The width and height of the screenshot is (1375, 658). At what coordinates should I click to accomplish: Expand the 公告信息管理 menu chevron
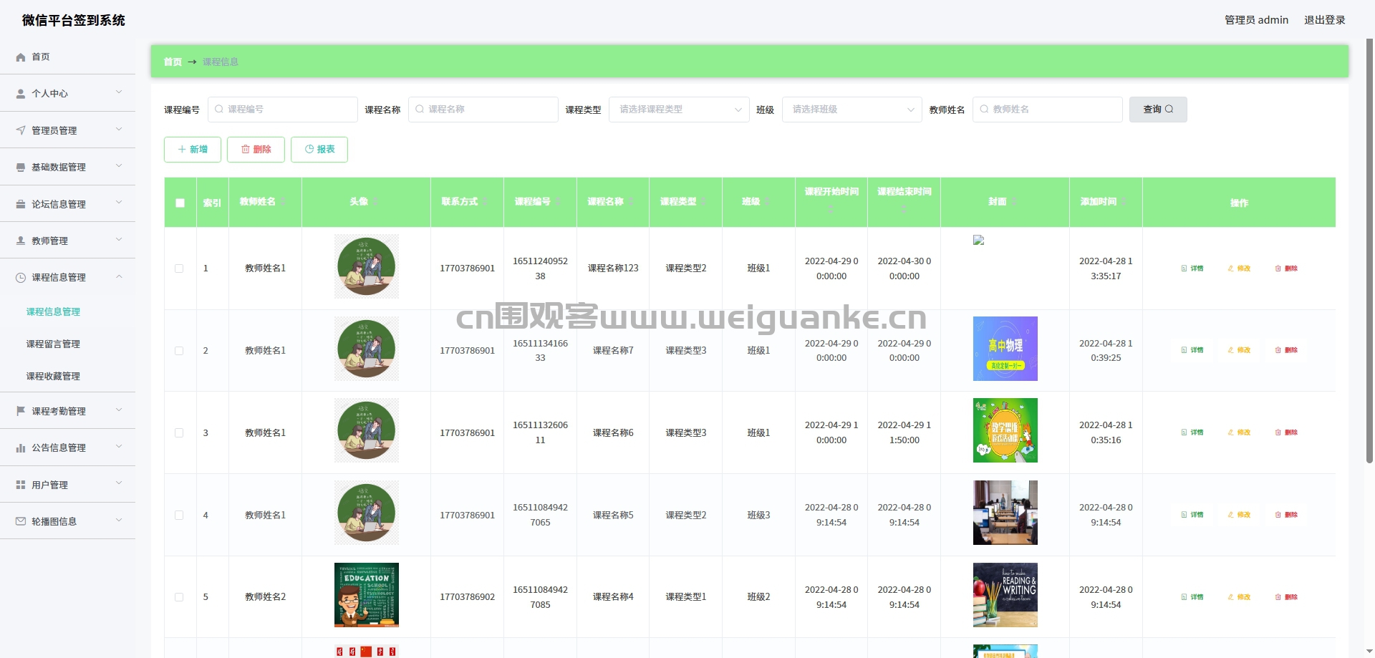(119, 447)
